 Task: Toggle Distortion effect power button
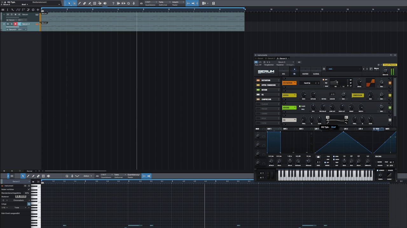[x=390, y=83]
